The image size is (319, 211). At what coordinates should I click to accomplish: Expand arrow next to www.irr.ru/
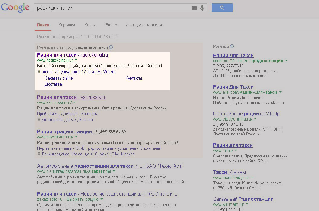click(236, 150)
